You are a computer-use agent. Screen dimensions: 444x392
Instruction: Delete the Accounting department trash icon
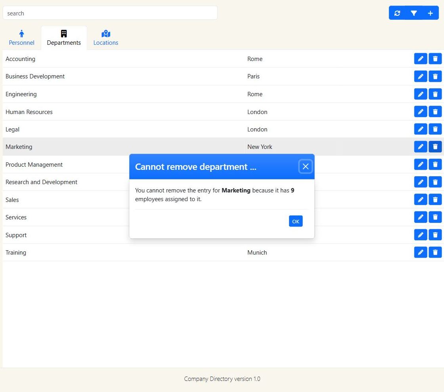(435, 59)
